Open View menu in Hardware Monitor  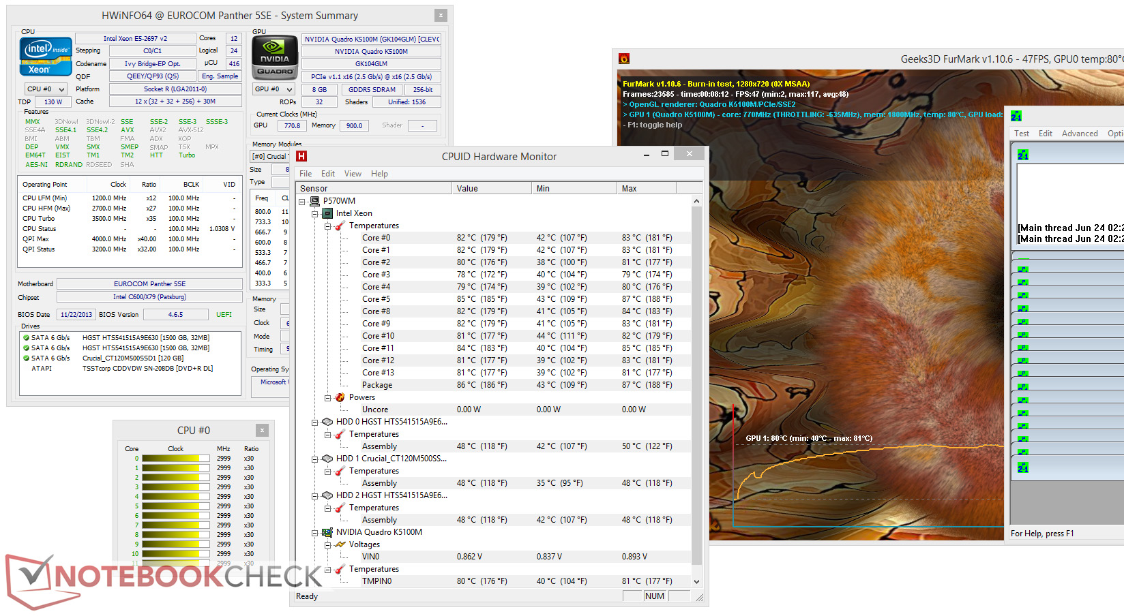[x=353, y=174]
